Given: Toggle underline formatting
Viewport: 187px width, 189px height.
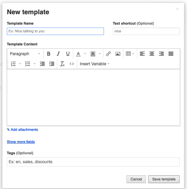Looking at the screenshot, I should [68, 54].
